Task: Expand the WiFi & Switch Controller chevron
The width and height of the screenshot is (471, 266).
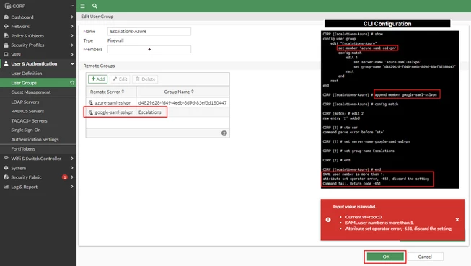Action: click(72, 158)
